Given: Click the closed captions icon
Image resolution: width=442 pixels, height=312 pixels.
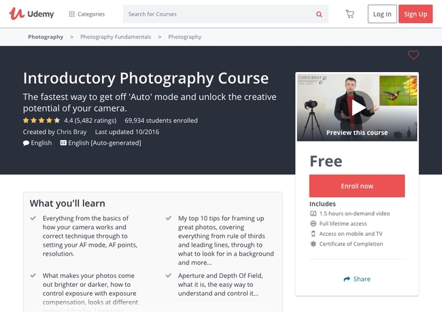Looking at the screenshot, I should [63, 143].
